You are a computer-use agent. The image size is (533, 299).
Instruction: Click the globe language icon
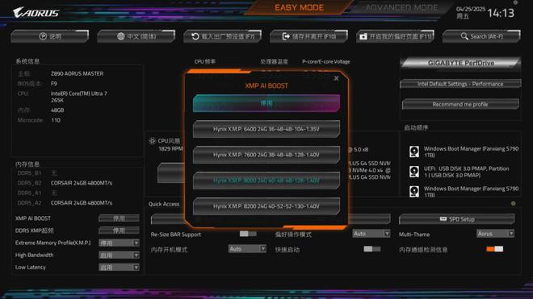click(120, 36)
